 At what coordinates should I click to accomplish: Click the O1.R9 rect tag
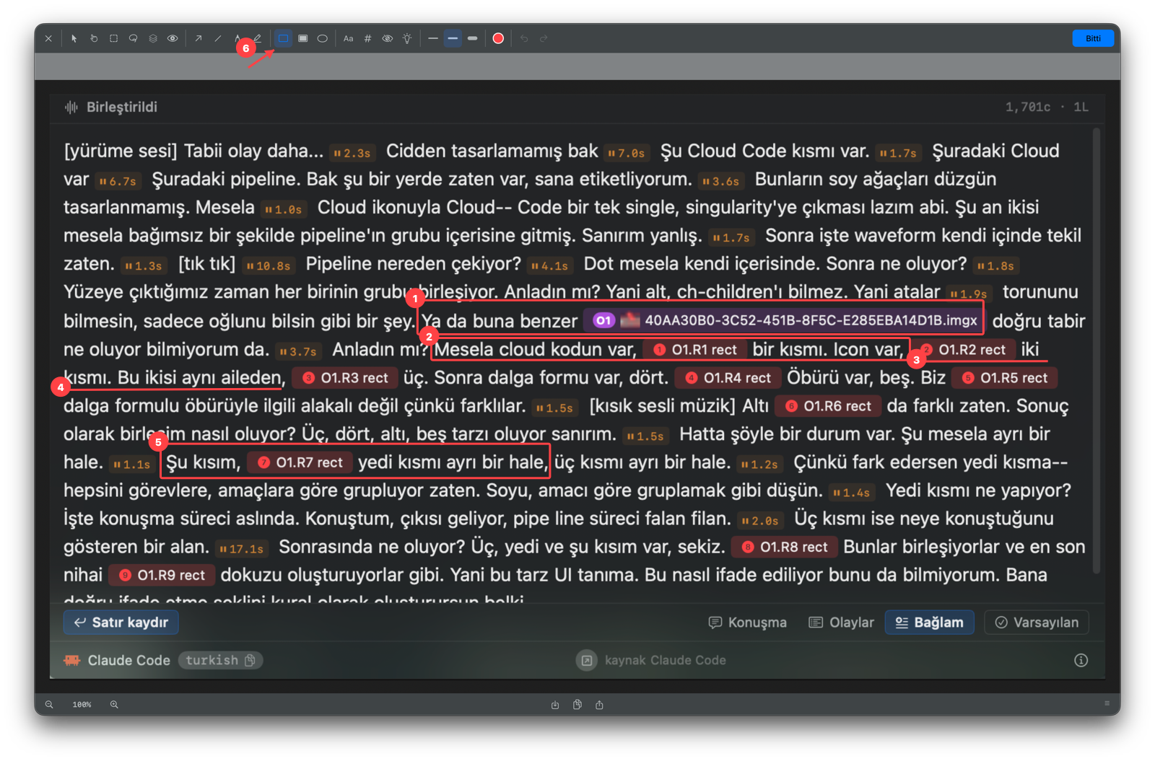click(x=162, y=576)
